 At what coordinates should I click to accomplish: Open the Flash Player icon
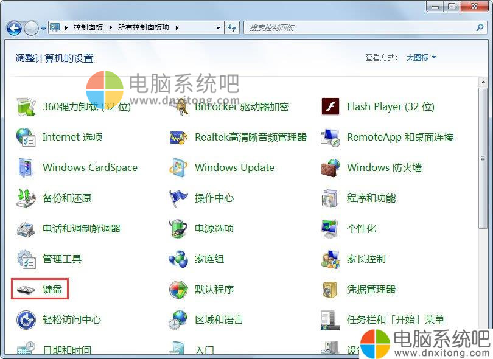[330, 106]
